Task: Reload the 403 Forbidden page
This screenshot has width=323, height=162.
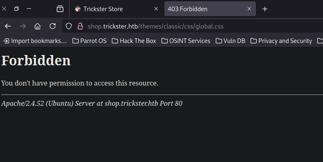Action: pyautogui.click(x=53, y=26)
